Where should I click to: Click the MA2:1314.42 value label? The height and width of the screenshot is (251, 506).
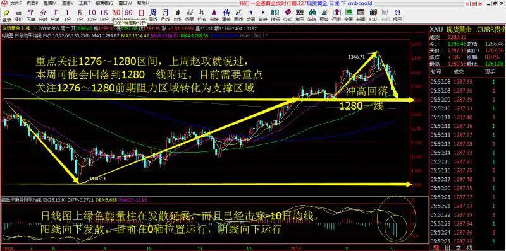point(135,35)
